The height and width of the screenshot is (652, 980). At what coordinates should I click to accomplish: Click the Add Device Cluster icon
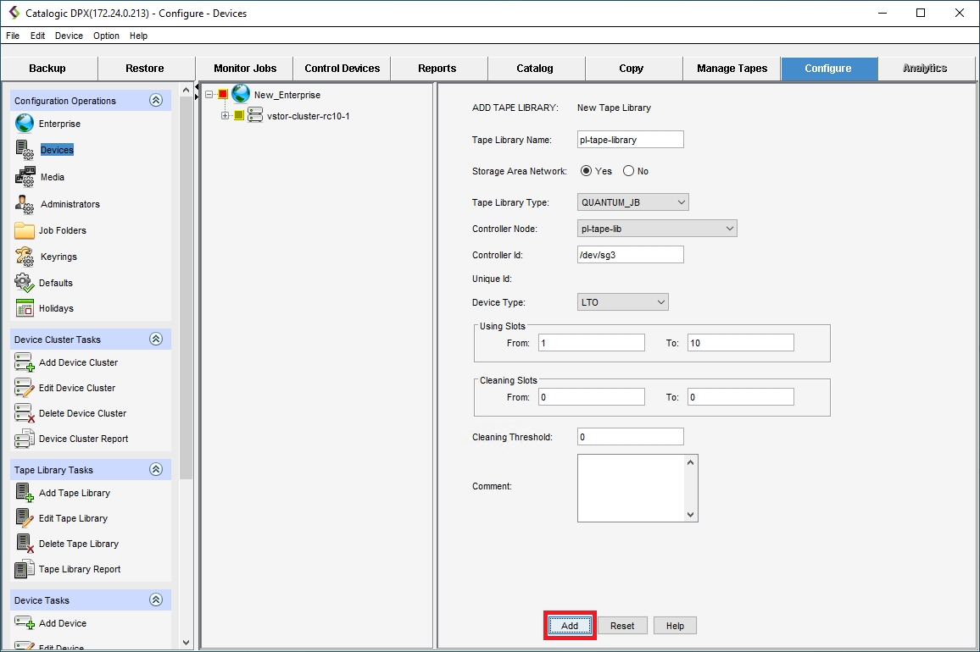pos(25,362)
